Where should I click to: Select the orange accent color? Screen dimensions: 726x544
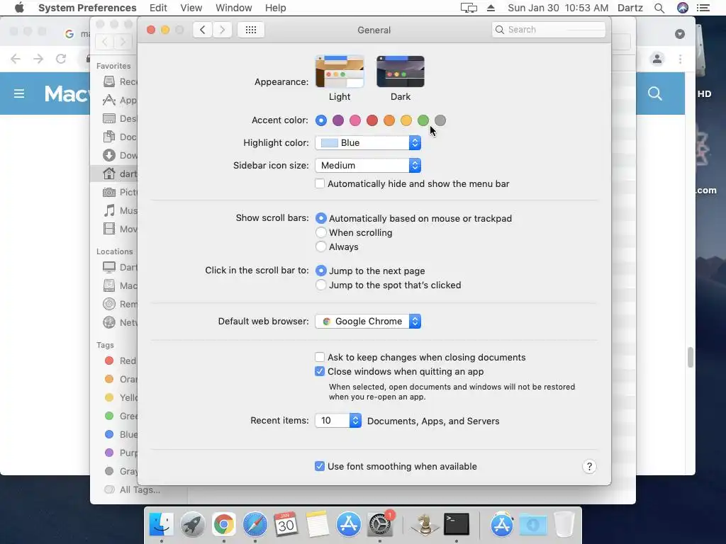click(389, 120)
